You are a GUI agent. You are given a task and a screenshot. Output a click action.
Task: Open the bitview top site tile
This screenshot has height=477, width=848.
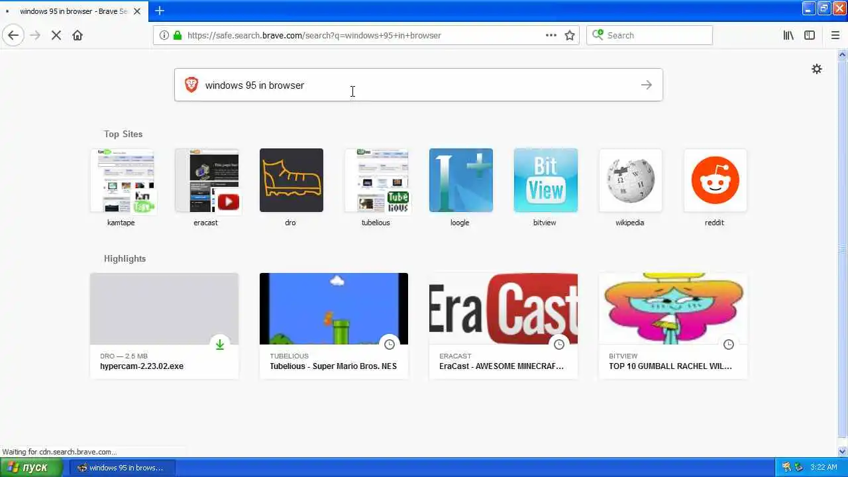coord(546,180)
